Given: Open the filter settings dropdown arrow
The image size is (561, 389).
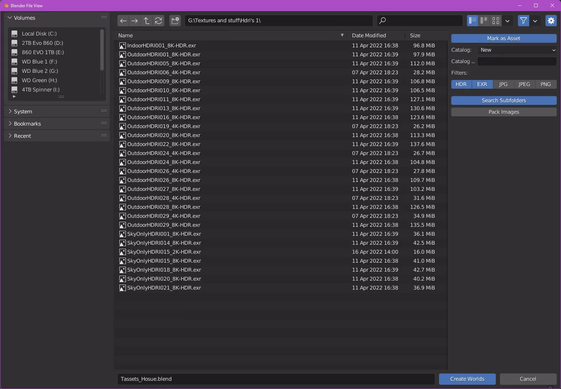Looking at the screenshot, I should [x=535, y=21].
